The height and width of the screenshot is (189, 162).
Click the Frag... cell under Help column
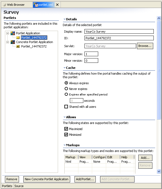tap(127, 162)
